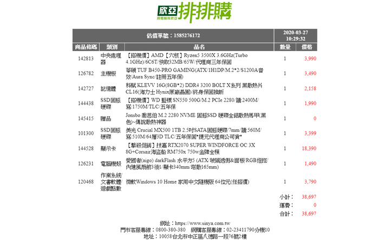The image size is (390, 240).
Task: Click the Windows 10 Home product name
Action: tap(187, 182)
